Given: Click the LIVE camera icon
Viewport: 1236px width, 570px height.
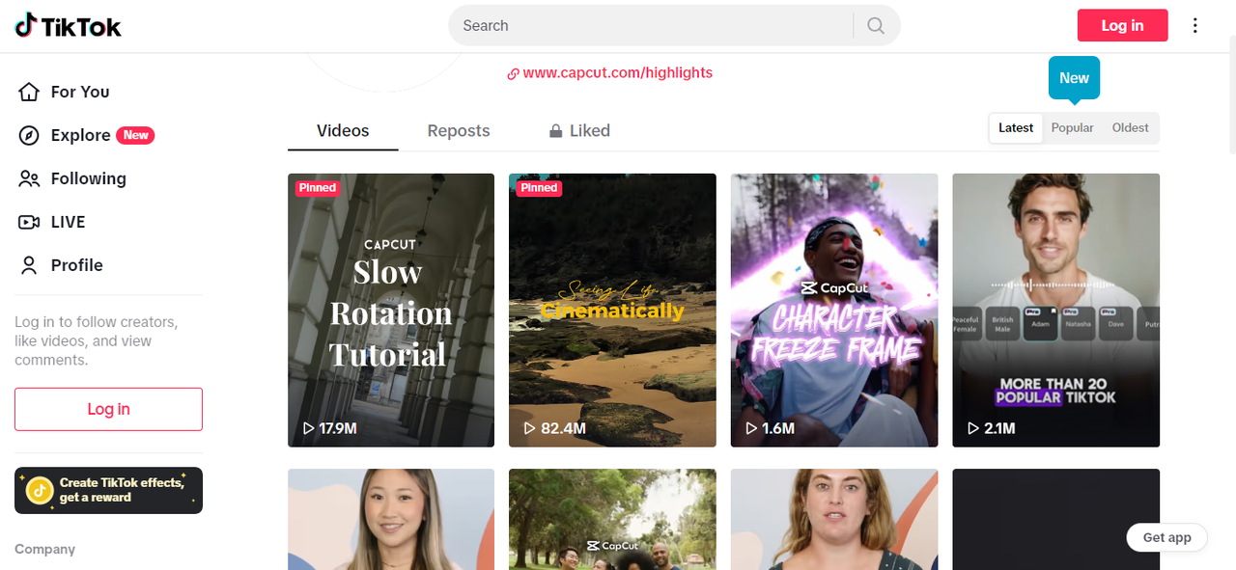Looking at the screenshot, I should point(29,222).
